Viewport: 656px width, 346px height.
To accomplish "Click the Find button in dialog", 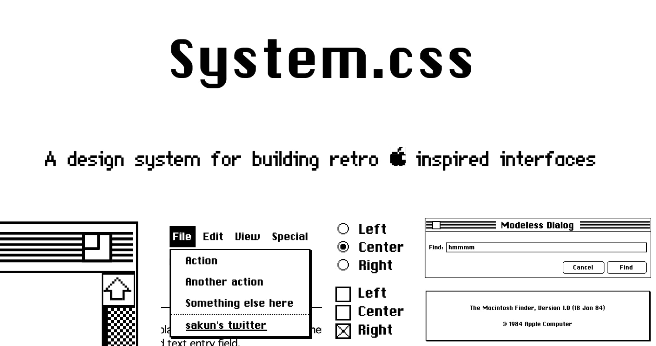I will (626, 267).
